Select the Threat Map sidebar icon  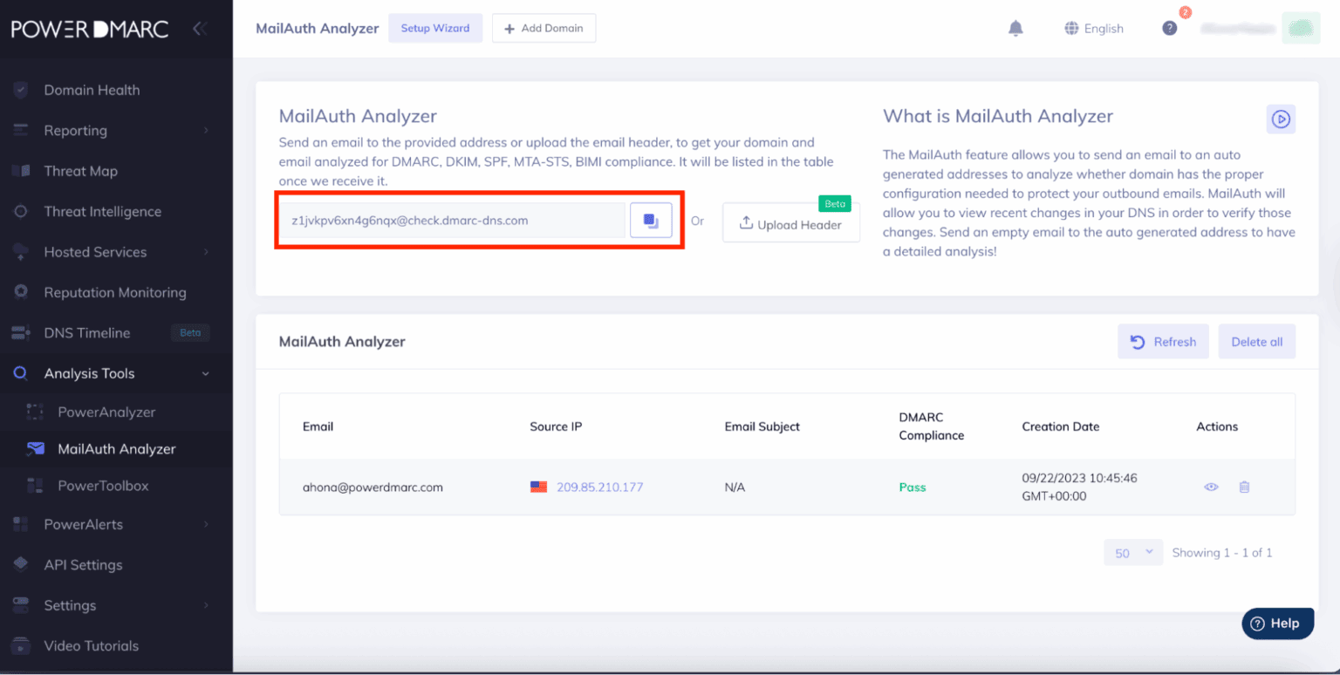tap(19, 170)
